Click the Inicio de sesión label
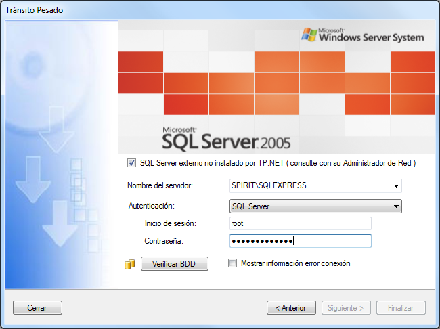The height and width of the screenshot is (329, 440). click(x=171, y=223)
